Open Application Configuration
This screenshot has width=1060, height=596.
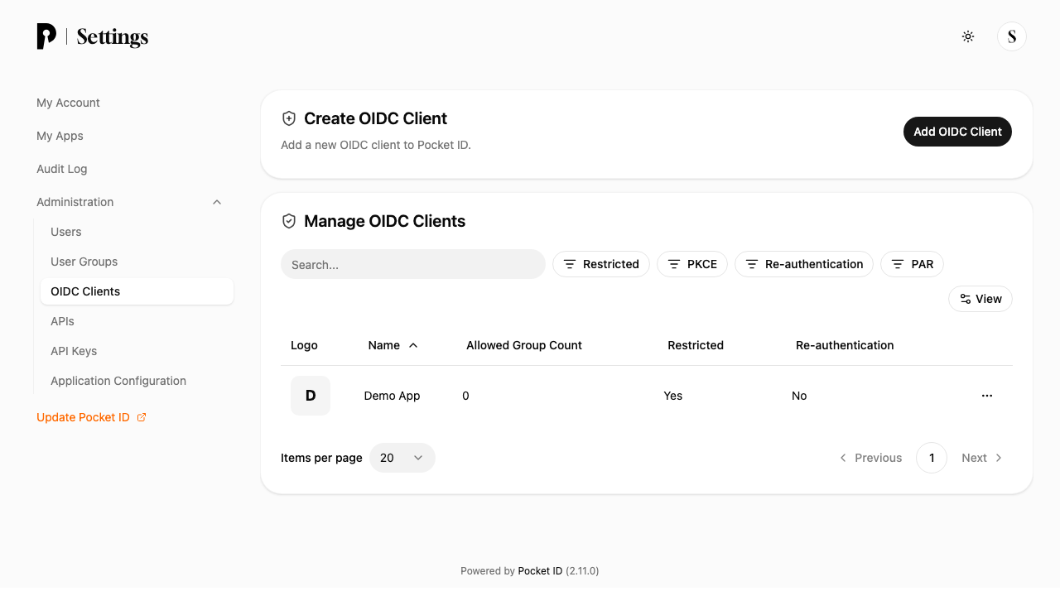tap(118, 381)
